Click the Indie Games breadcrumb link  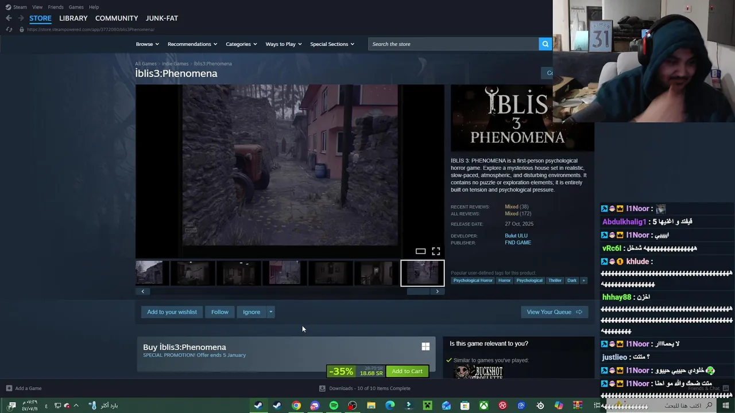point(175,64)
